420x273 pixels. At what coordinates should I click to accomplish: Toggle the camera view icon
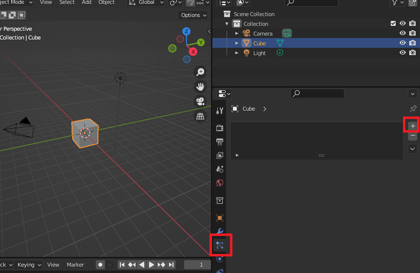point(200,101)
